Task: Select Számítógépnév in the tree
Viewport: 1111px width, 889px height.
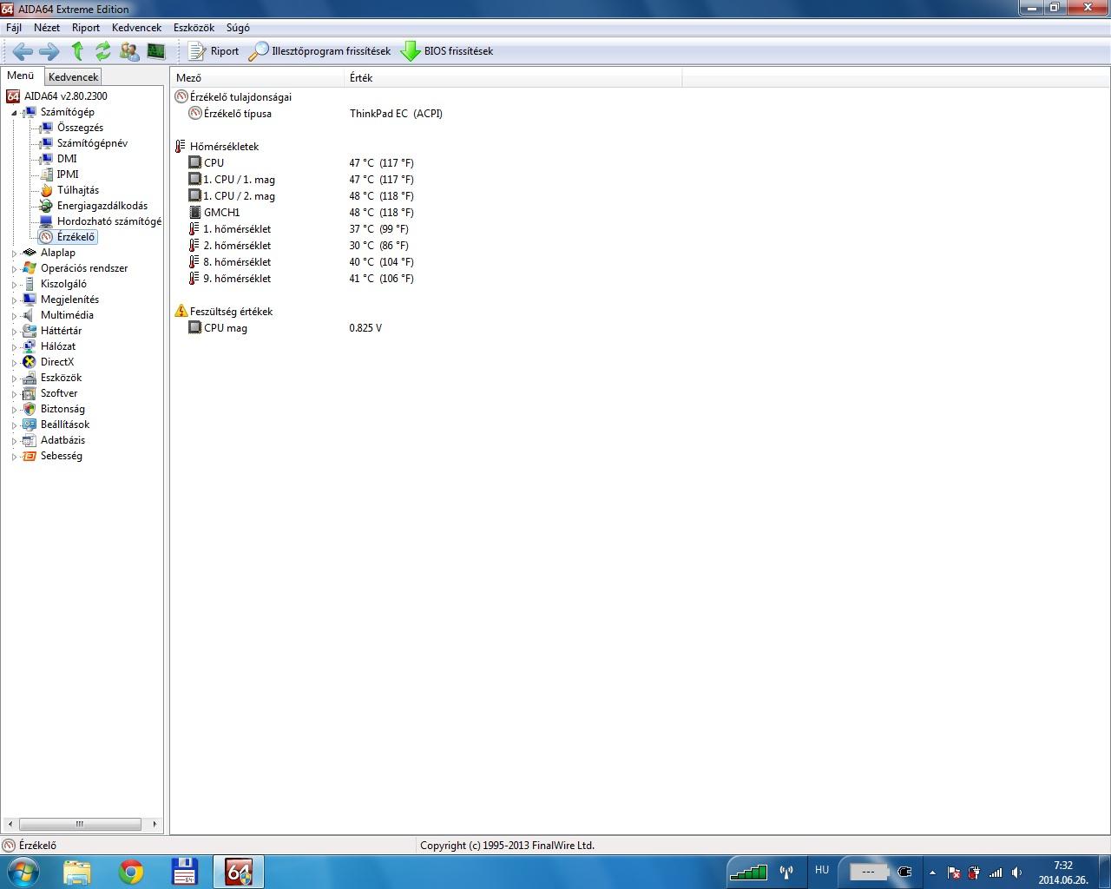Action: [x=92, y=143]
